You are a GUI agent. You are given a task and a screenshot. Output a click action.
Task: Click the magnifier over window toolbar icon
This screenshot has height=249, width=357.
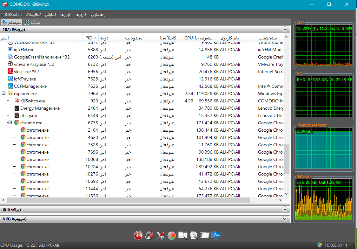point(182,235)
